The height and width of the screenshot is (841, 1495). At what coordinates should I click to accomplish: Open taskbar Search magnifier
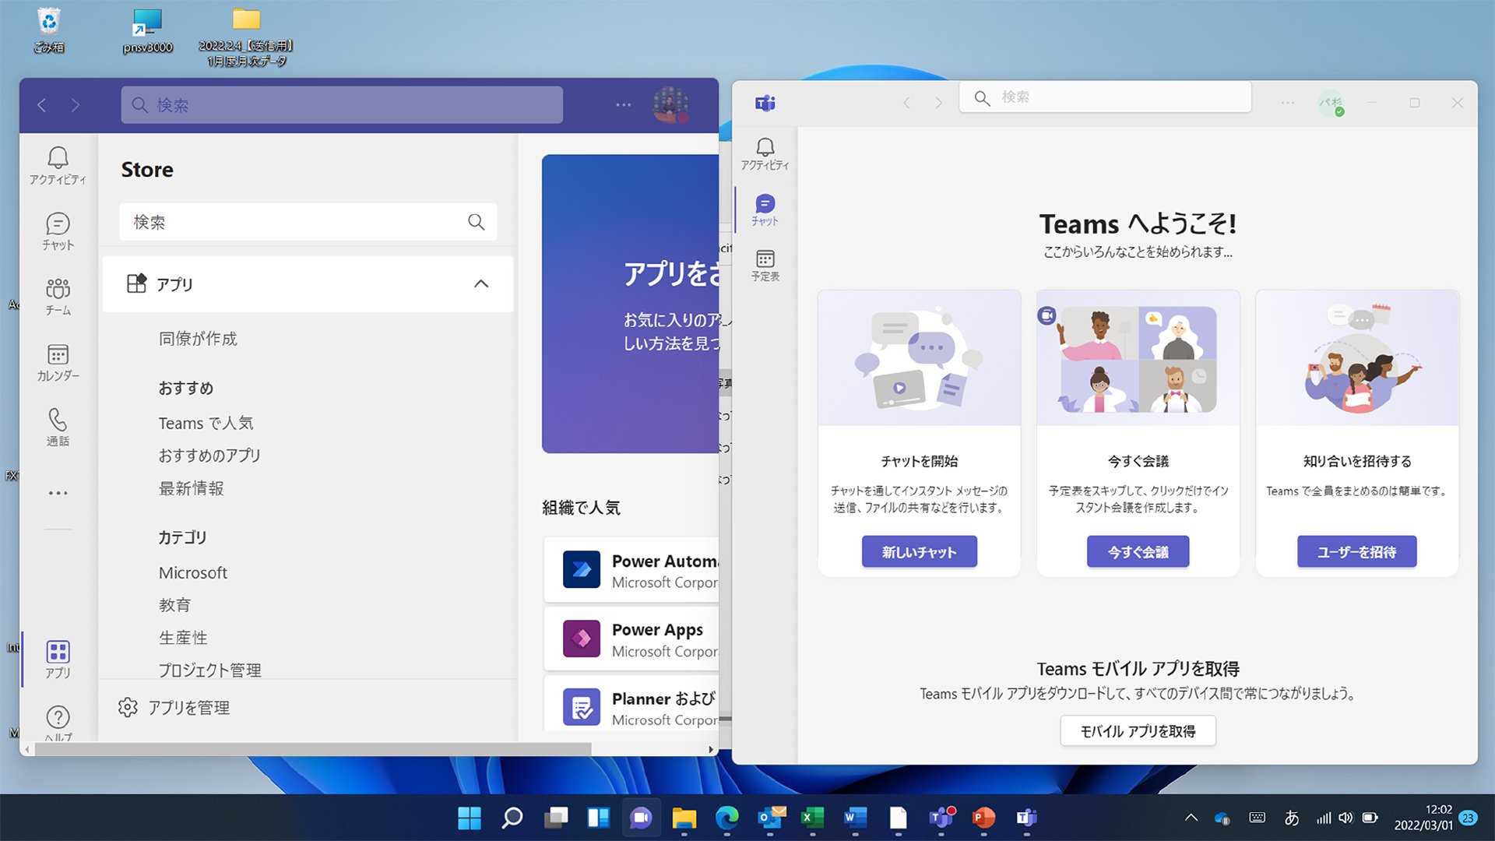point(512,818)
